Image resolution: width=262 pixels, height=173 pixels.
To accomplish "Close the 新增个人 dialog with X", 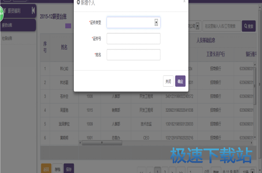I will (184, 1).
